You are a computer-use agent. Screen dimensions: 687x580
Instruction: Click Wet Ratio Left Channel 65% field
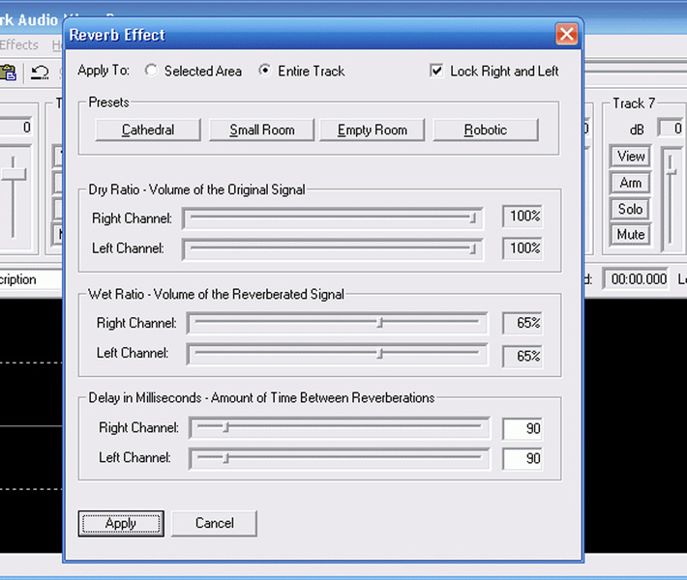click(523, 356)
